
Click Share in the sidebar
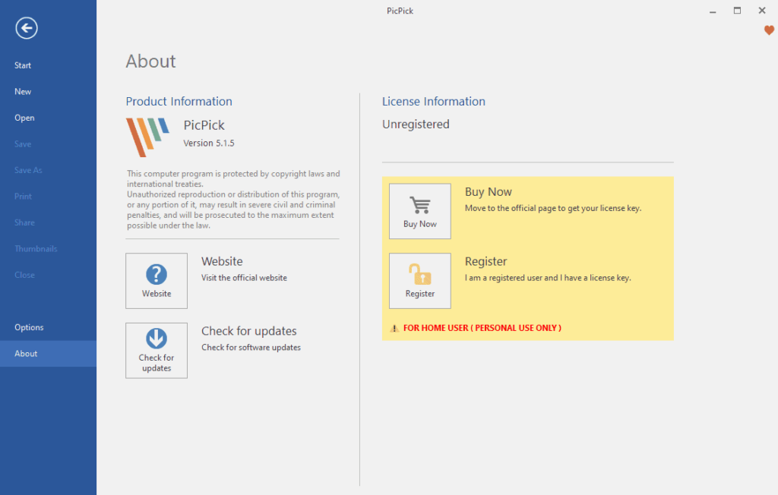pyautogui.click(x=24, y=222)
